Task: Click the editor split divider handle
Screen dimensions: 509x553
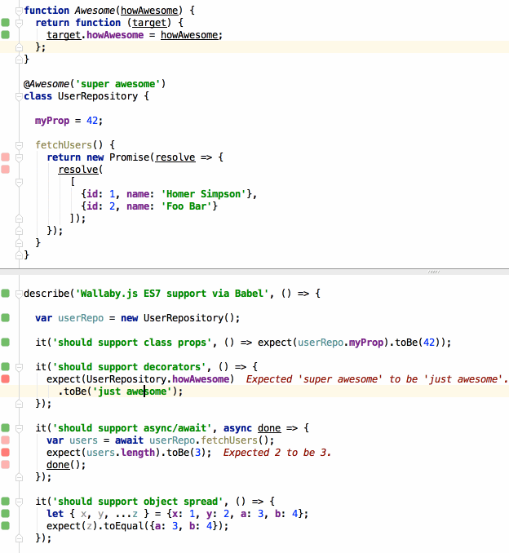Action: pos(434,272)
